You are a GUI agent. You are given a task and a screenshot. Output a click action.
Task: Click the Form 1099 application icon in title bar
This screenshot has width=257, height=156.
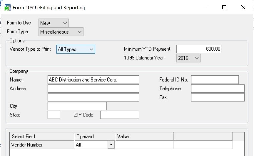tap(7, 7)
